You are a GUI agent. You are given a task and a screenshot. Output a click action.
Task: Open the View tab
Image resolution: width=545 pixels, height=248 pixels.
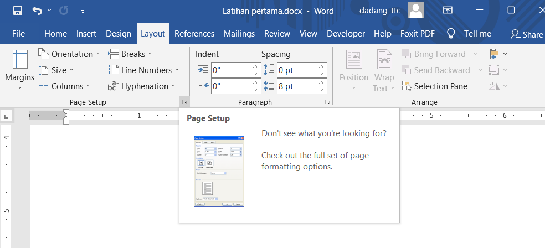[x=309, y=34]
